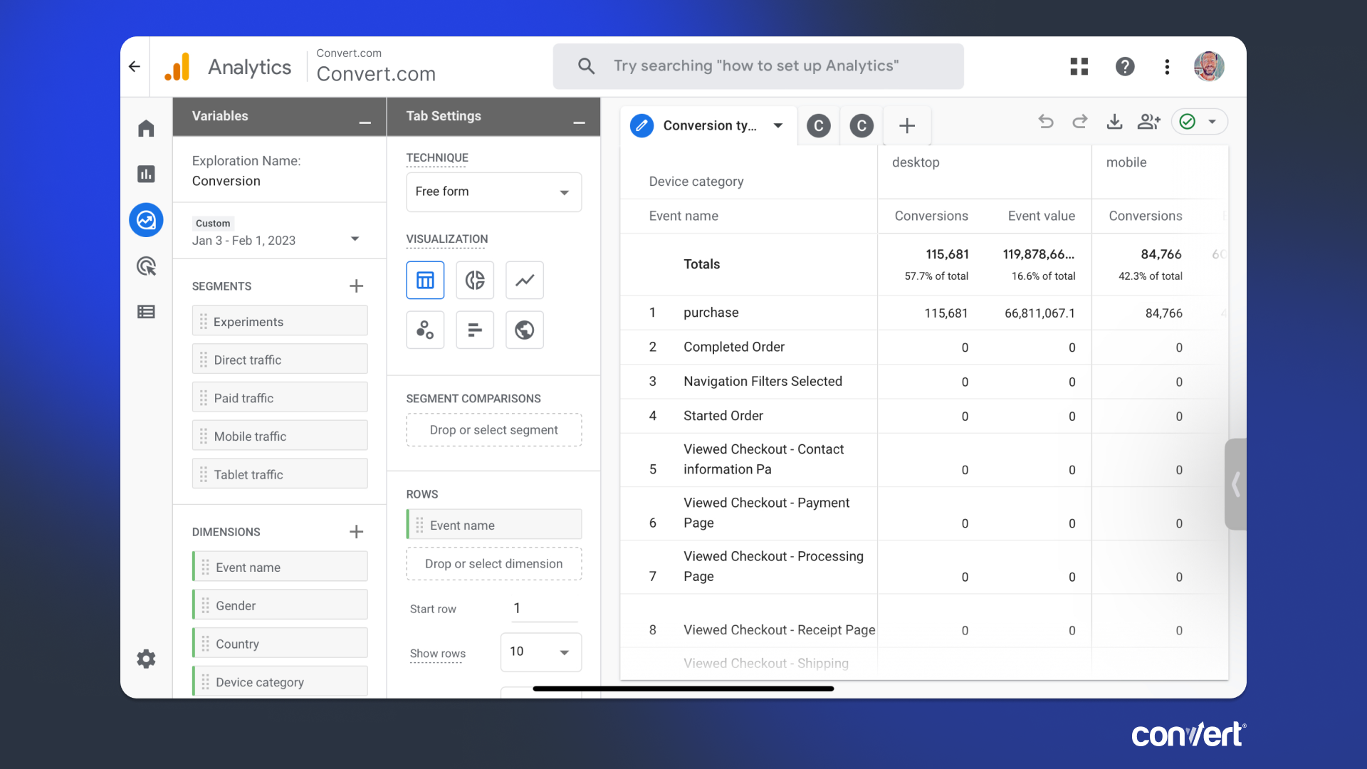Redo the last change

[x=1080, y=122]
